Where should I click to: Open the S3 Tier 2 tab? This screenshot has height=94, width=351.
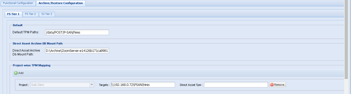[x=47, y=14]
